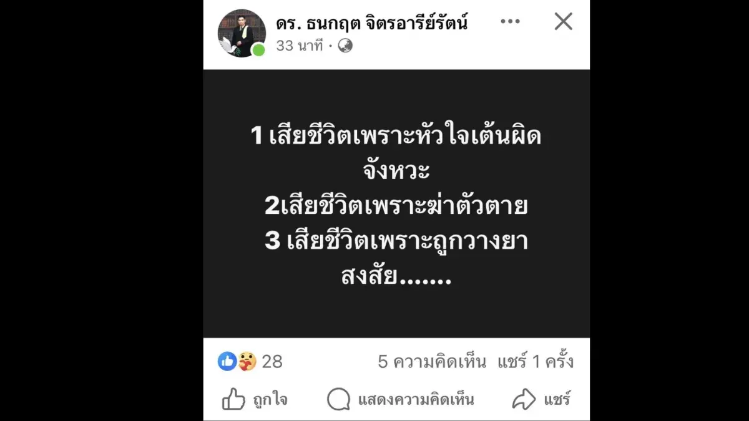
Task: View the 5 ความคิดเห็น comments
Action: 432,362
